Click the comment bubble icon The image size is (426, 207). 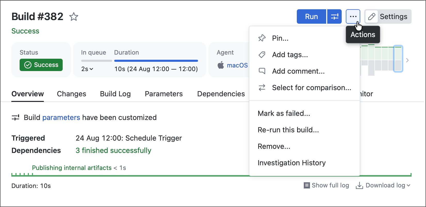click(x=262, y=71)
